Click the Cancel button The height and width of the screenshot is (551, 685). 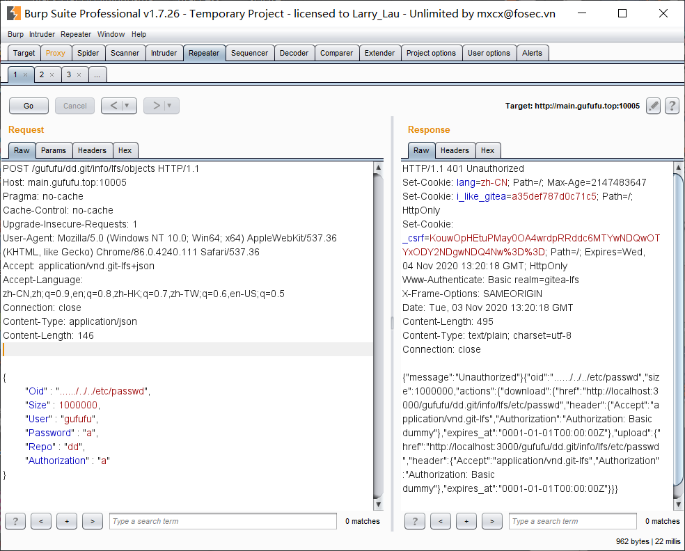[74, 106]
